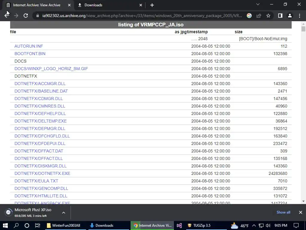Open the network tray icon
Screen dimensions: 306x230
pos(261,226)
